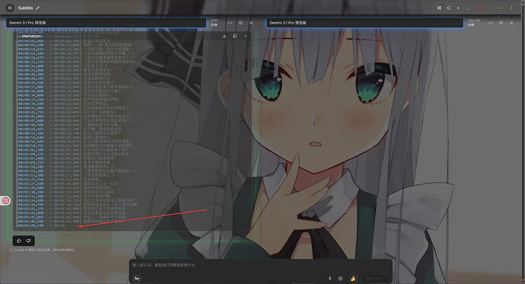The height and width of the screenshot is (284, 525).
Task: Toggle compare mode icon in top bar
Action: [x=439, y=8]
